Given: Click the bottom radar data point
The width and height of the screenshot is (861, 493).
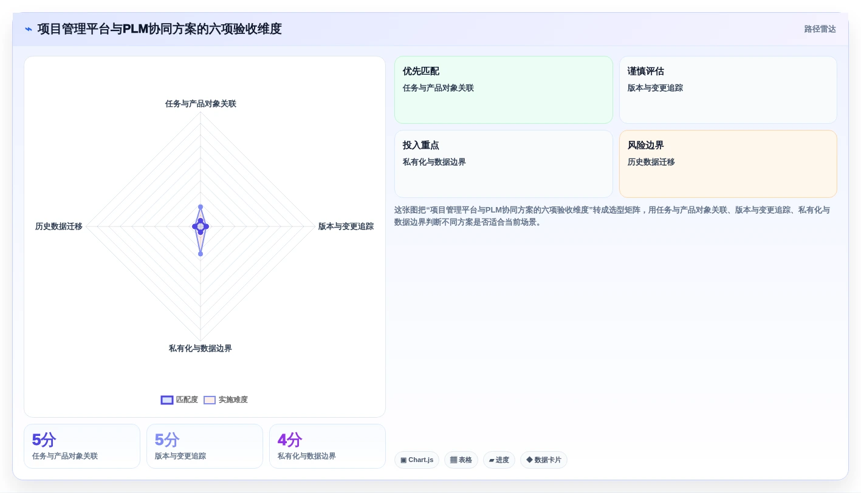Looking at the screenshot, I should [201, 254].
